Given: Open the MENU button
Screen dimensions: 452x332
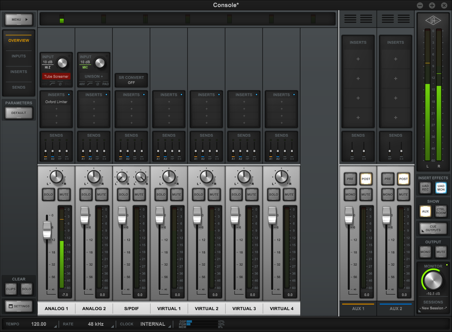Looking at the screenshot, I should pyautogui.click(x=19, y=20).
